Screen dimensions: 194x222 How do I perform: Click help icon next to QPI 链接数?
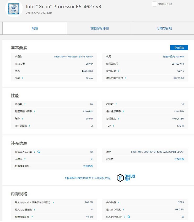point(29,126)
